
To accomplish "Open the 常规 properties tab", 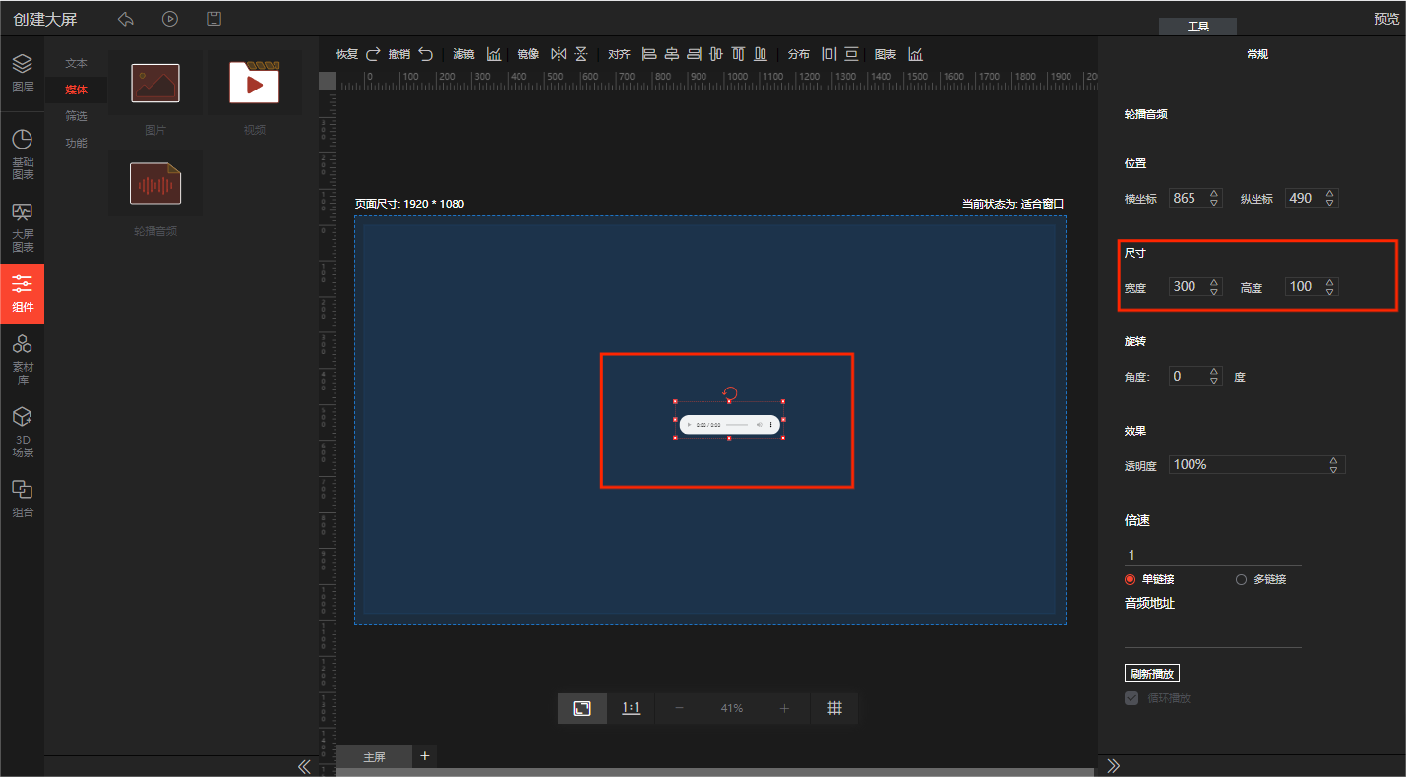I will point(1257,54).
